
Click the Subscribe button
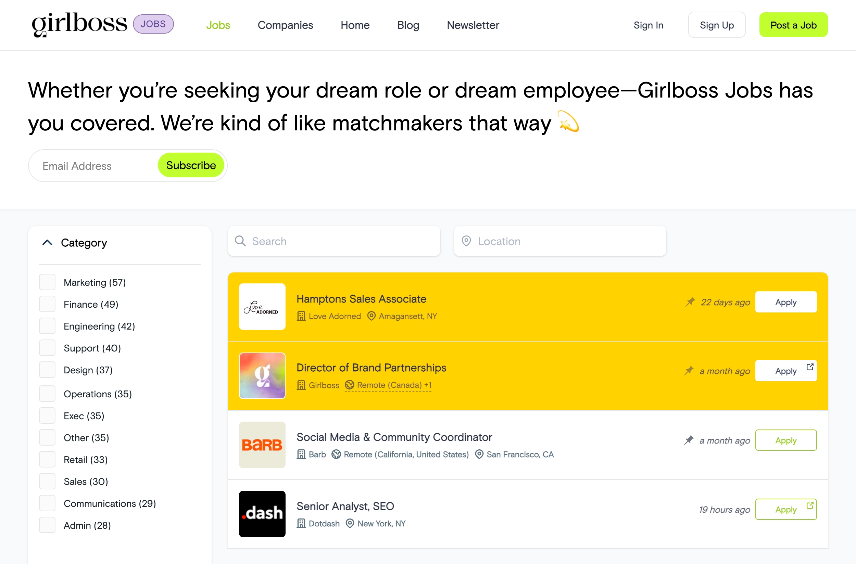click(190, 165)
